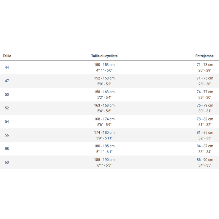The width and height of the screenshot is (219, 219).
Task: Click the 163 - 168 cm rider height
Action: (x=104, y=105)
